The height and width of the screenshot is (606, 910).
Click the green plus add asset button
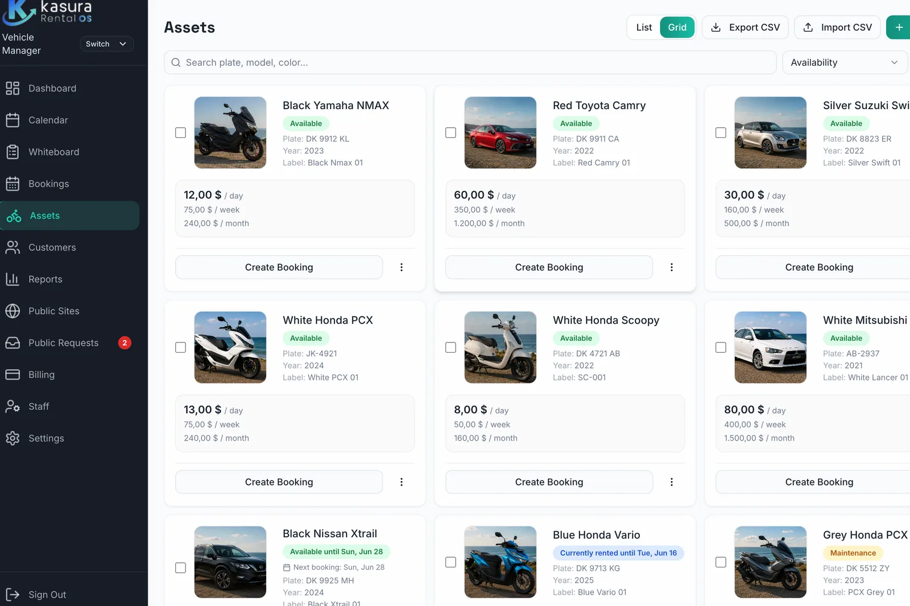pos(899,27)
